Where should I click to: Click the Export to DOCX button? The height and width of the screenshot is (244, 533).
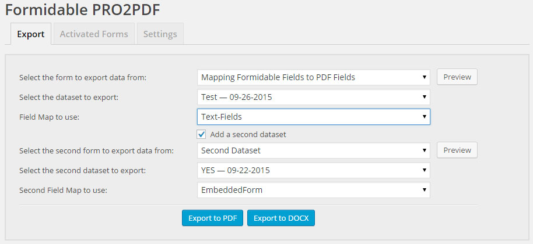click(x=281, y=218)
